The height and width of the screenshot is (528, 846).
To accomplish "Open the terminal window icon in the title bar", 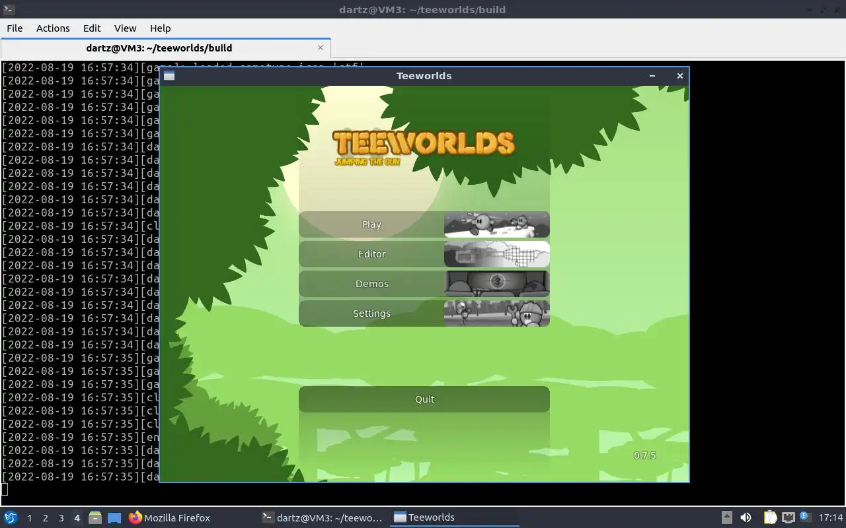I will 8,9.
